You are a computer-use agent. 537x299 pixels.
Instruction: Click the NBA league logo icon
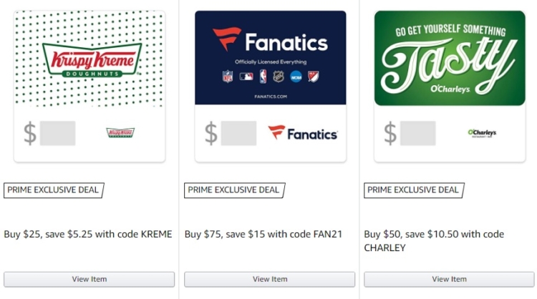pos(263,77)
